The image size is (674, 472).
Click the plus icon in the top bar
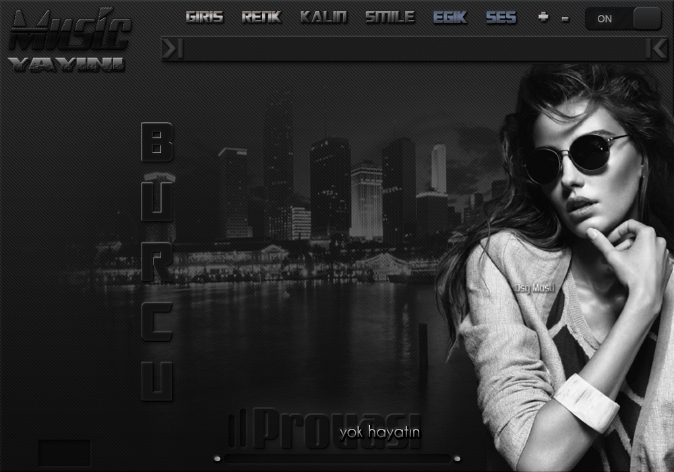543,18
